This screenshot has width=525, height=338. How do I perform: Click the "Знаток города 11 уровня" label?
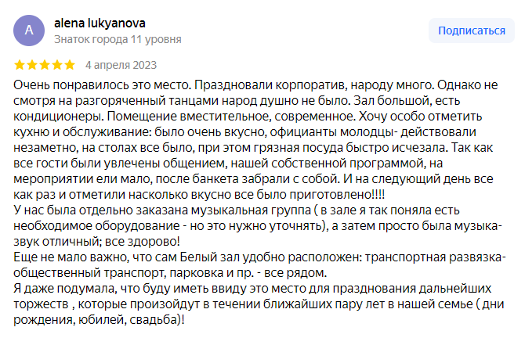coord(118,38)
